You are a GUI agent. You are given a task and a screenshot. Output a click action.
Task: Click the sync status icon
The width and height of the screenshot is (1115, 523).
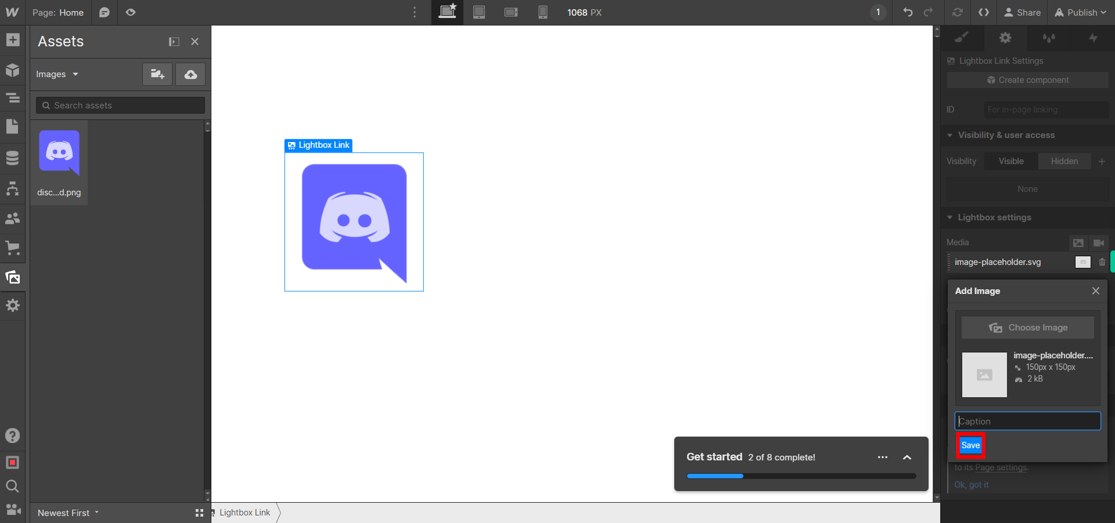pyautogui.click(x=958, y=12)
